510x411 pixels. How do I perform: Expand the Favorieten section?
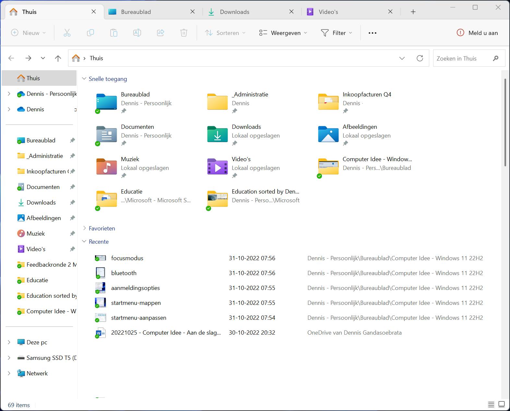click(84, 228)
